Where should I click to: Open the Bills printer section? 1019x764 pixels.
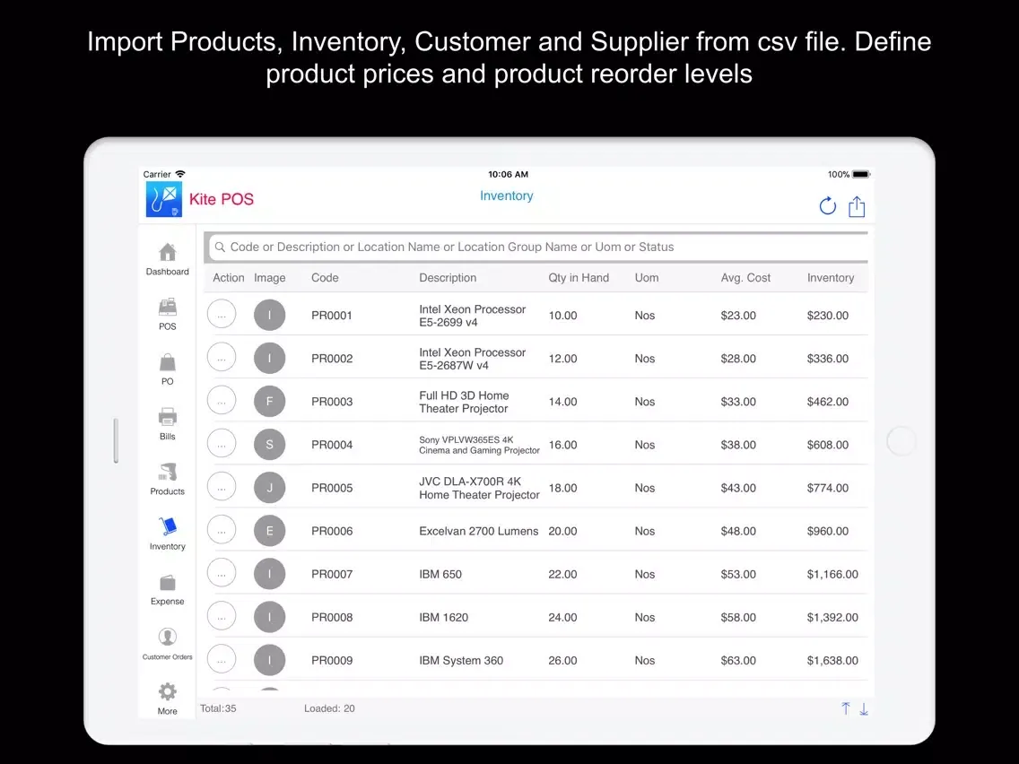pos(167,424)
